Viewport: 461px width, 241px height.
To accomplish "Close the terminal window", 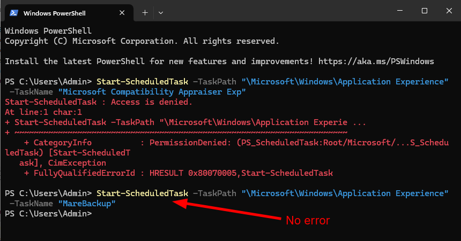I will (x=449, y=11).
